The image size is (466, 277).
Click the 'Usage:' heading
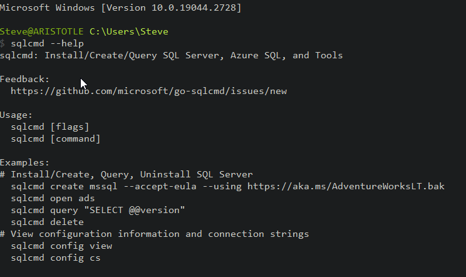pyautogui.click(x=18, y=115)
